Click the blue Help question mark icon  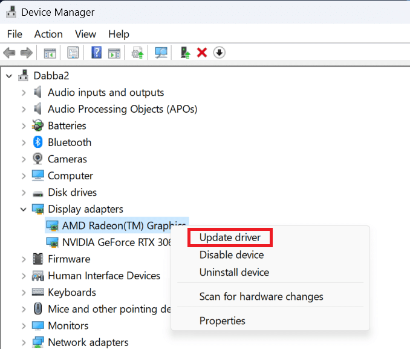click(97, 52)
